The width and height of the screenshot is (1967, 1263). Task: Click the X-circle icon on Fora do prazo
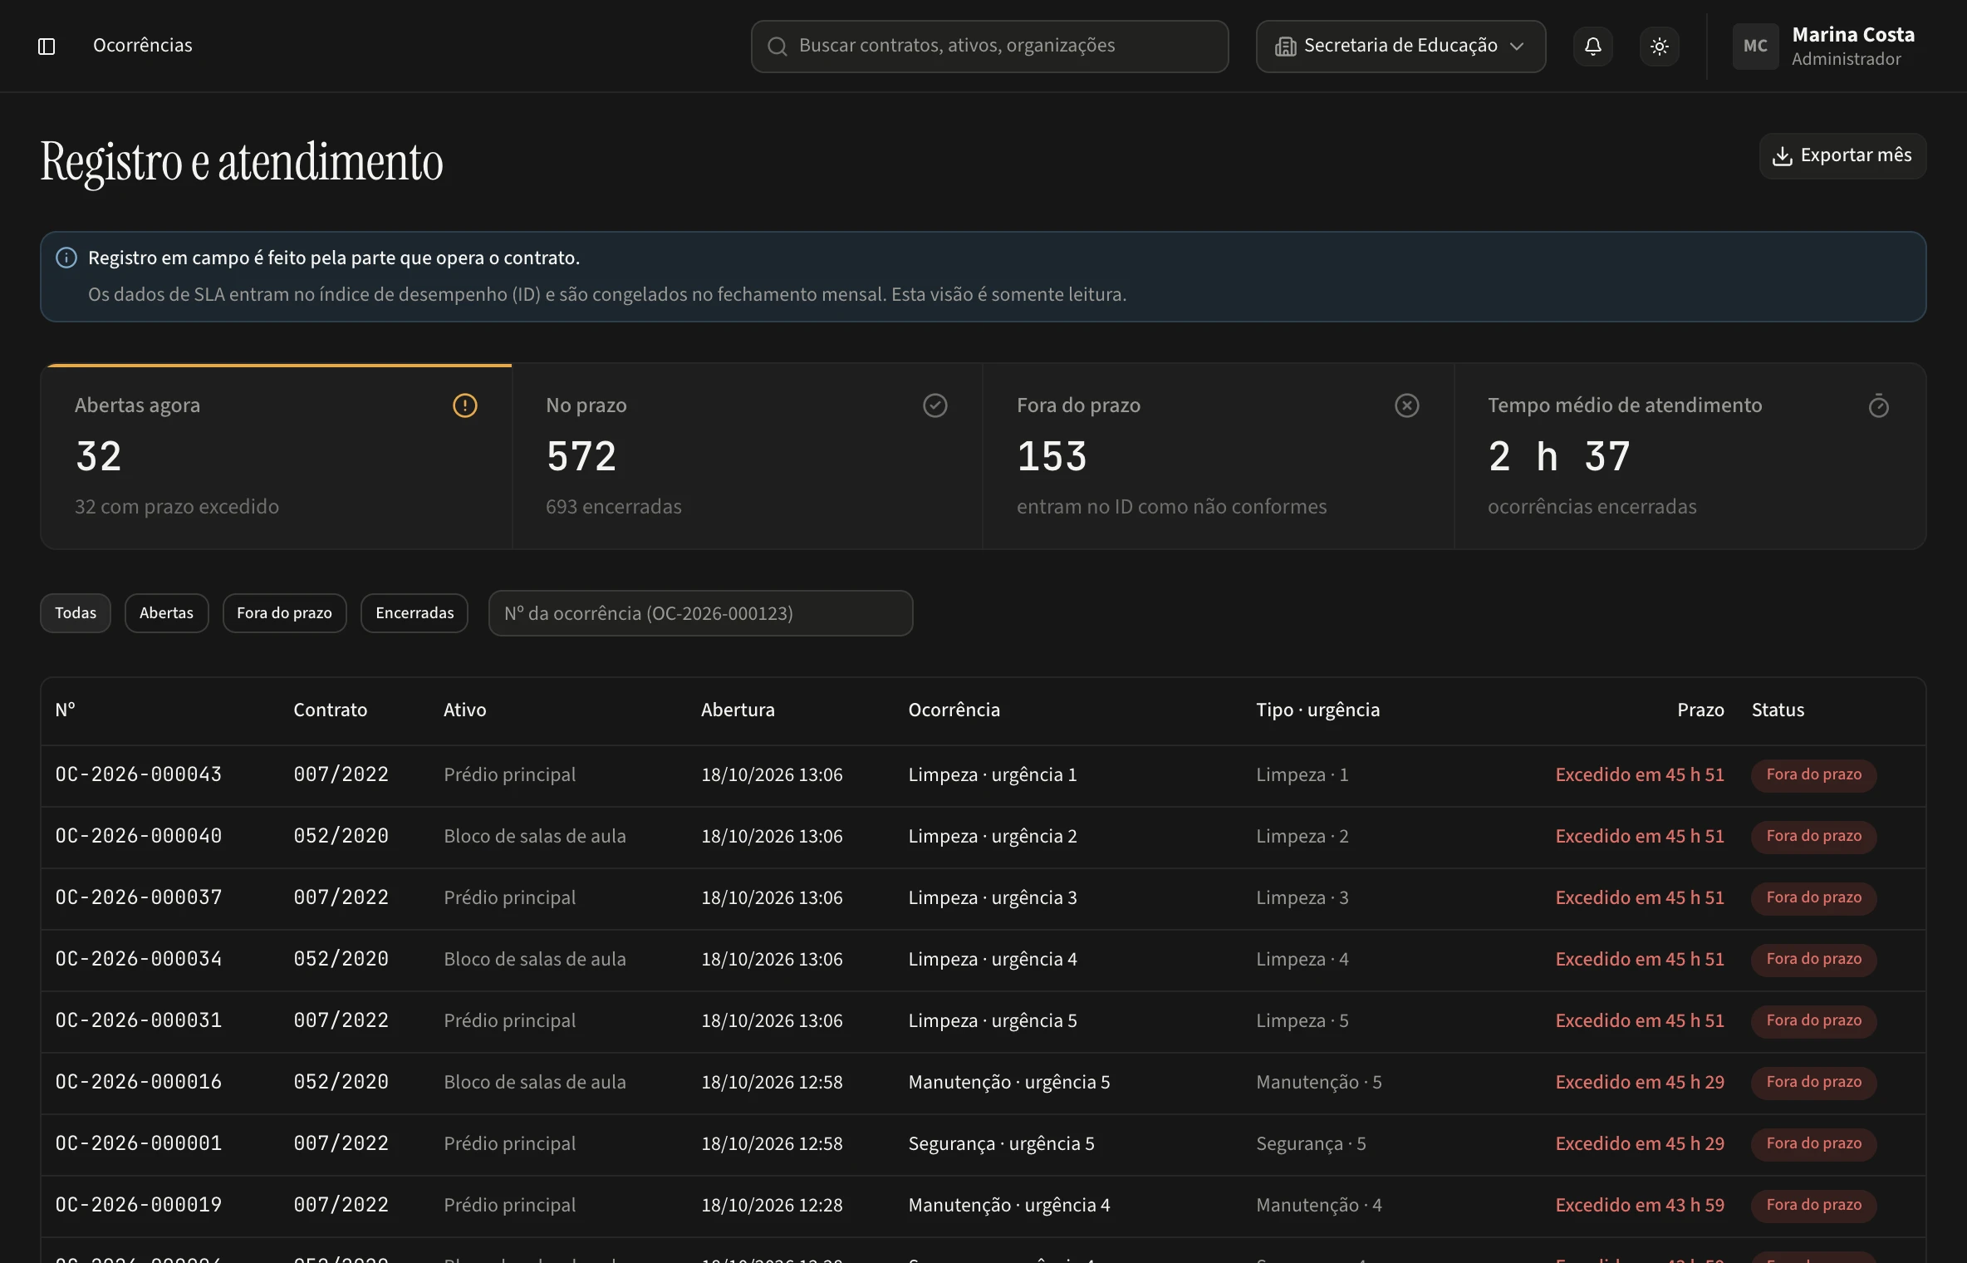click(1406, 405)
